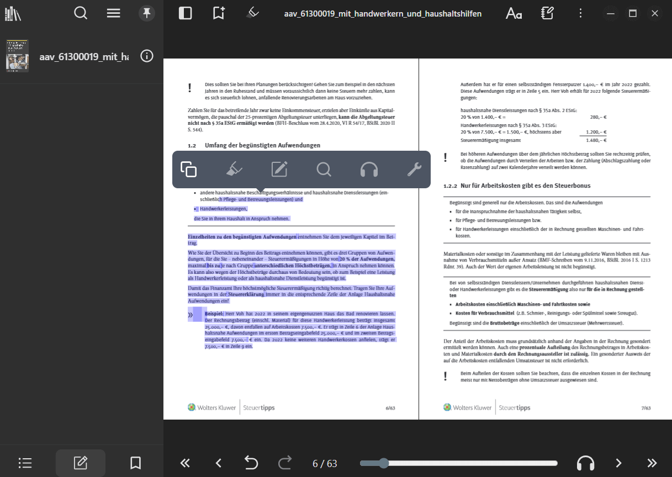Search the document from the floating toolbar
The height and width of the screenshot is (477, 672).
[324, 169]
